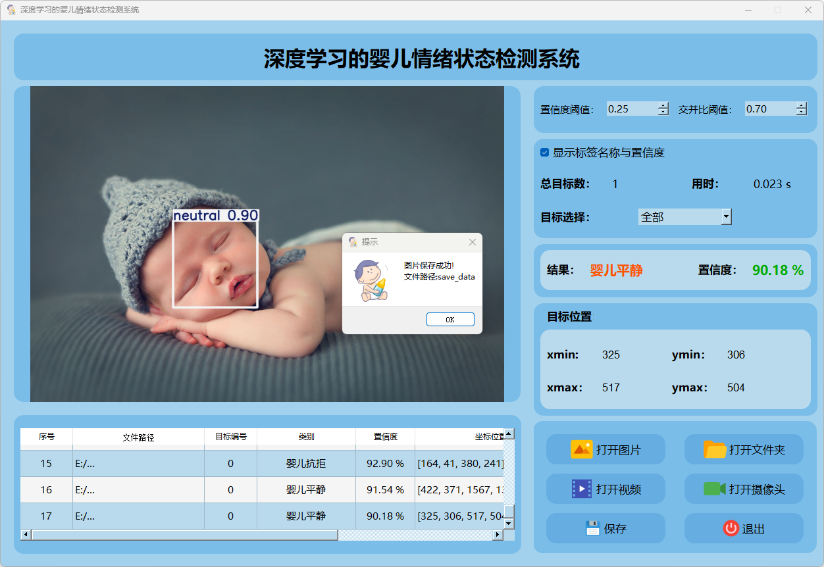The height and width of the screenshot is (567, 824).
Task: Click the baby icon in the dialog title bar
Action: point(353,242)
